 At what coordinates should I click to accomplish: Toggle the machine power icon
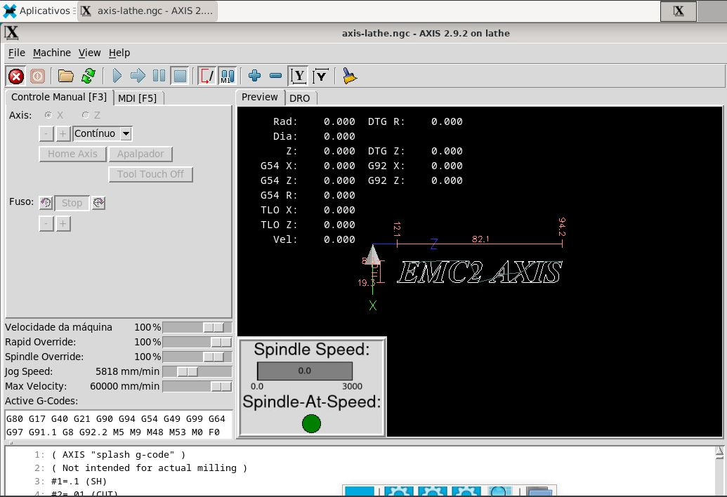click(37, 76)
